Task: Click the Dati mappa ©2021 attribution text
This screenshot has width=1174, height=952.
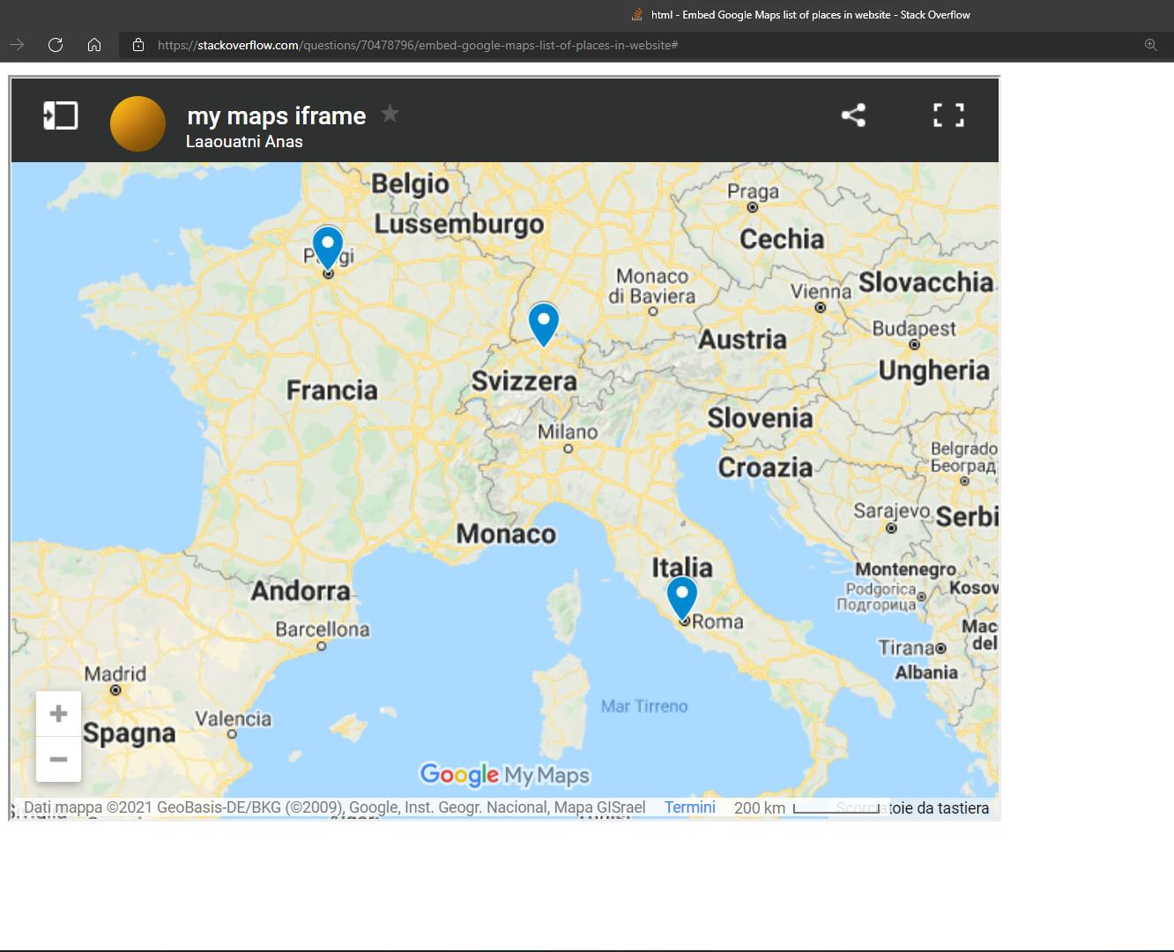Action: click(335, 807)
